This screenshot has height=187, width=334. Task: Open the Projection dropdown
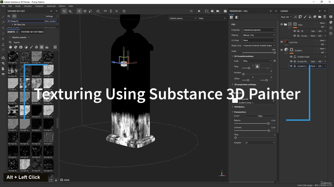pos(259,30)
